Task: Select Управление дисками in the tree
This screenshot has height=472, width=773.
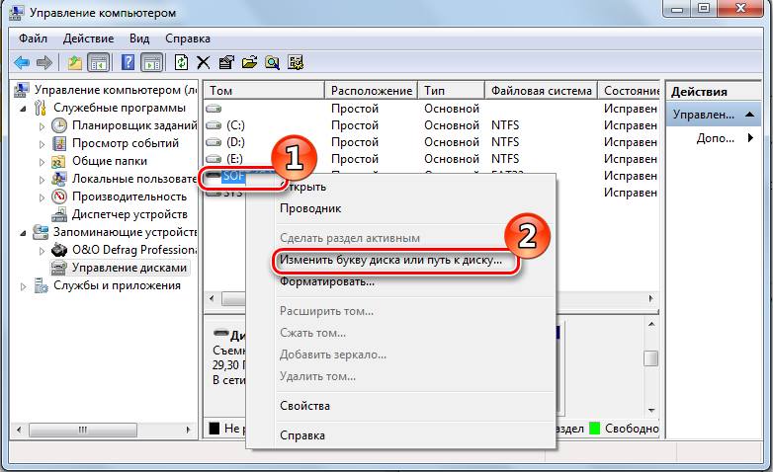Action: pos(129,268)
